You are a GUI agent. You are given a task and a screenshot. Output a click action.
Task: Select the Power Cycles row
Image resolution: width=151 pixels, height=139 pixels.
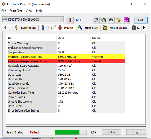pyautogui.click(x=66, y=97)
